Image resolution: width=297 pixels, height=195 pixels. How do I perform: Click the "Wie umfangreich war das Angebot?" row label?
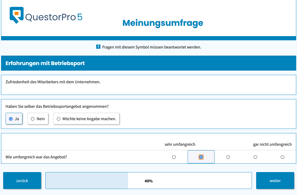point(36,157)
